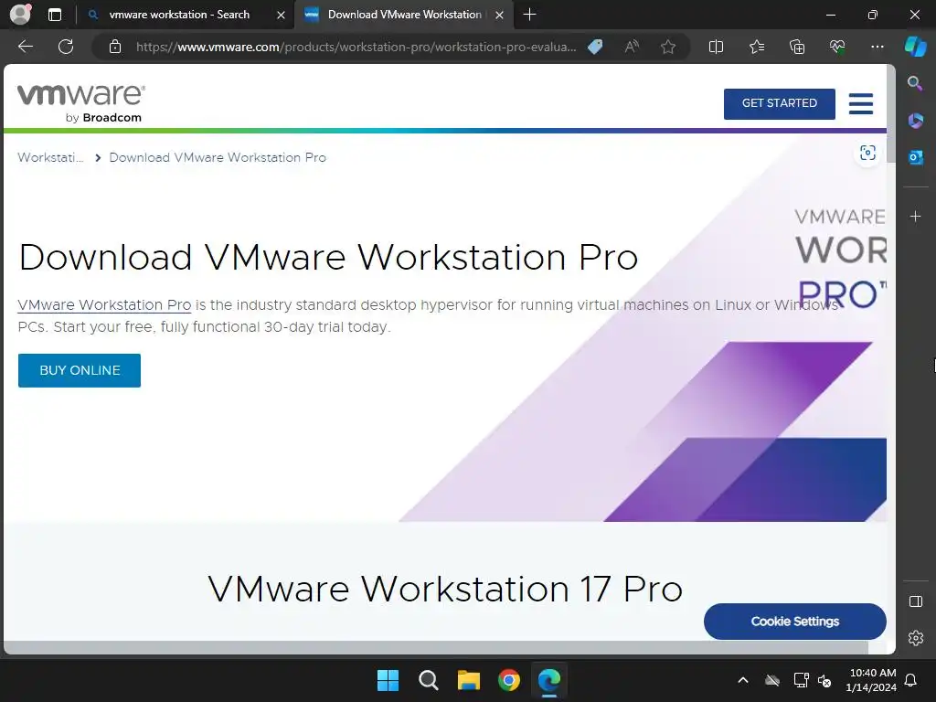The width and height of the screenshot is (936, 702).
Task: Click the address bar URL field
Action: point(356,47)
